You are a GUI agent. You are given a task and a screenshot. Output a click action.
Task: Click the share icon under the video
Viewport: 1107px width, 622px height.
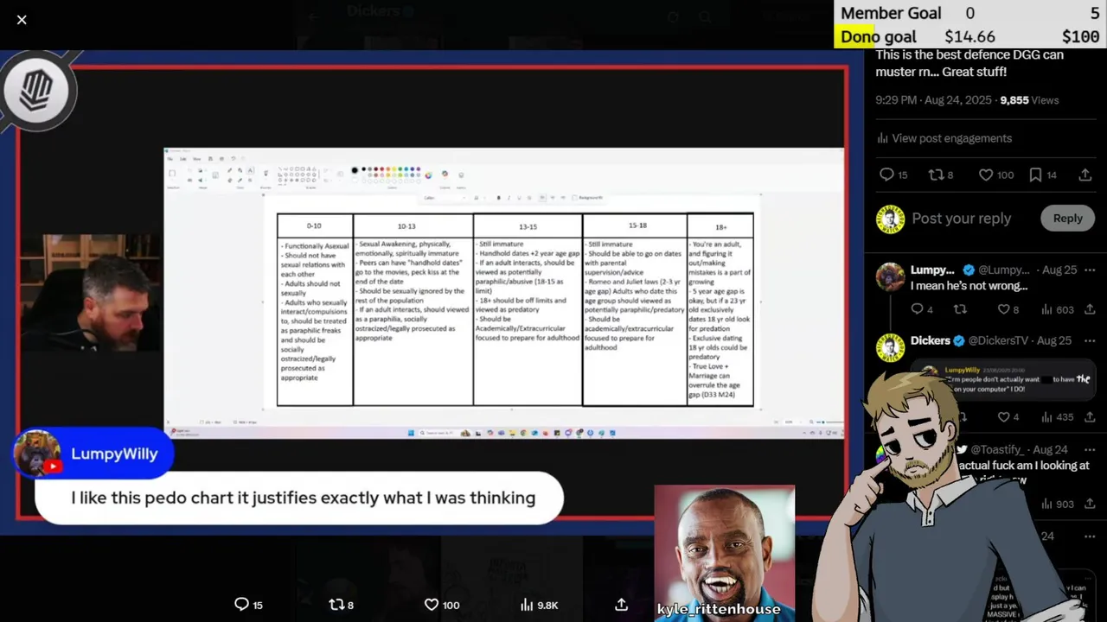coord(621,605)
